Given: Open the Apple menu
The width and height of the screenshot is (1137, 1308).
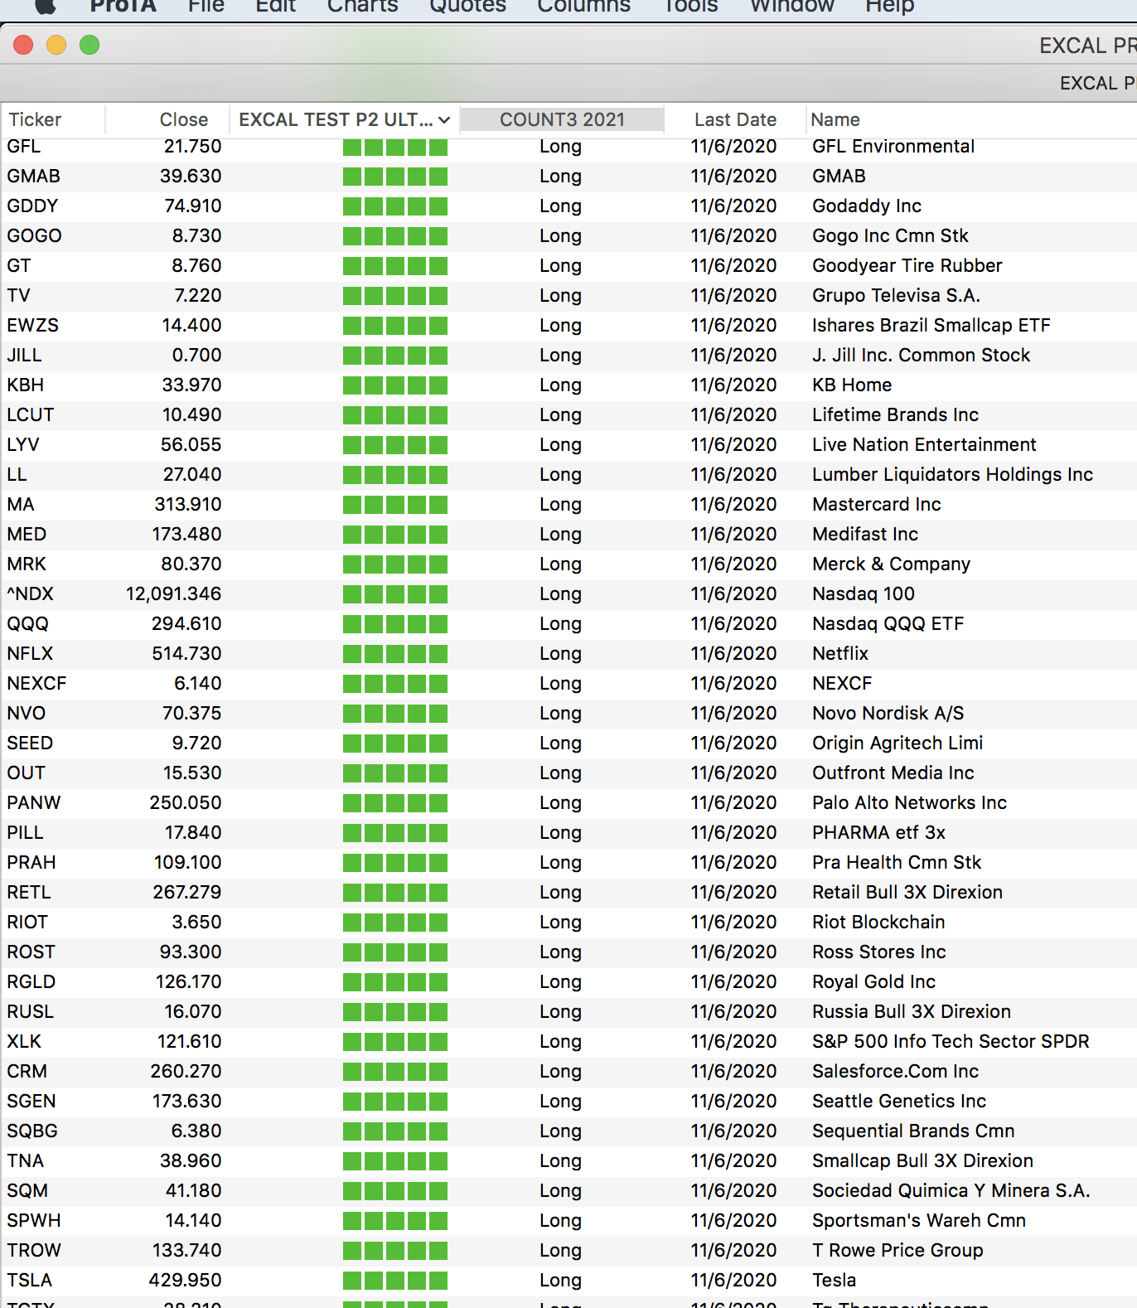Looking at the screenshot, I should pos(46,7).
